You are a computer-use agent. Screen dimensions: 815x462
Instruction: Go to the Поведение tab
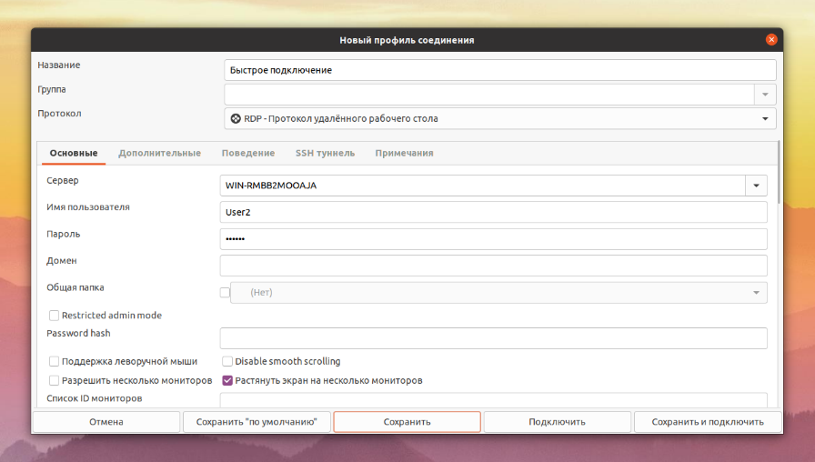(x=248, y=154)
